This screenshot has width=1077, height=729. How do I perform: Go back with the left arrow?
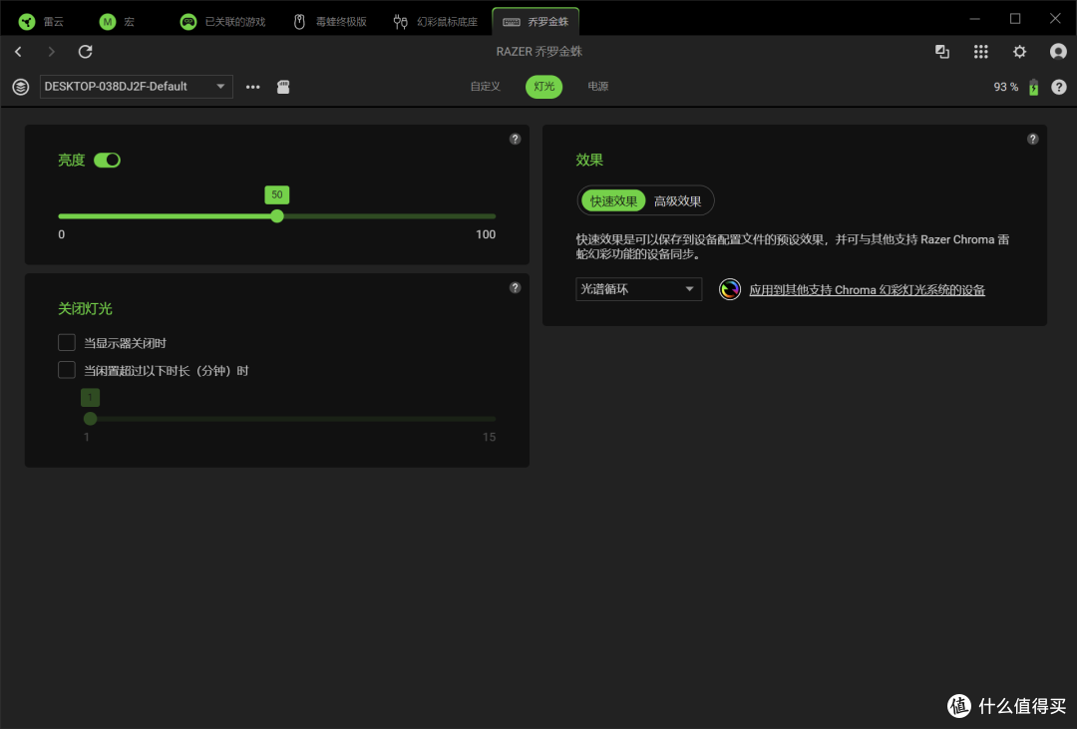point(19,52)
